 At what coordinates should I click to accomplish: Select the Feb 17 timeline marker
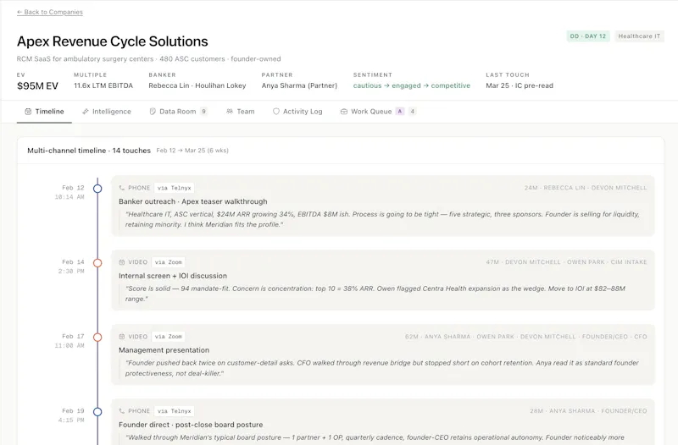tap(97, 337)
